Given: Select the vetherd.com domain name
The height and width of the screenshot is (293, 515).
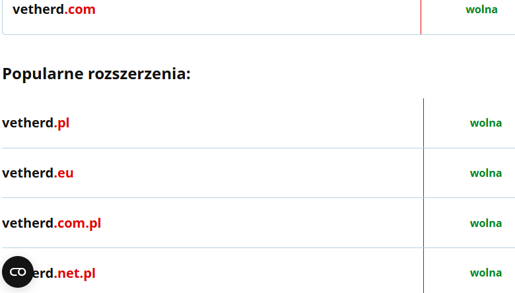Looking at the screenshot, I should (x=53, y=9).
